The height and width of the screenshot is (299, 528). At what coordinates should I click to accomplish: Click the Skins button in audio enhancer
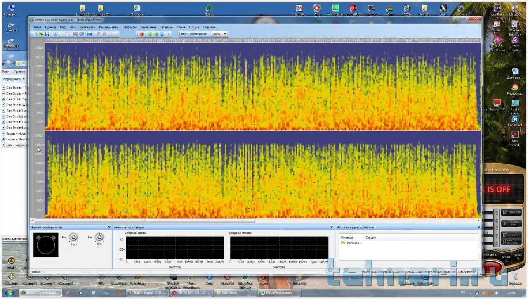[x=518, y=255]
